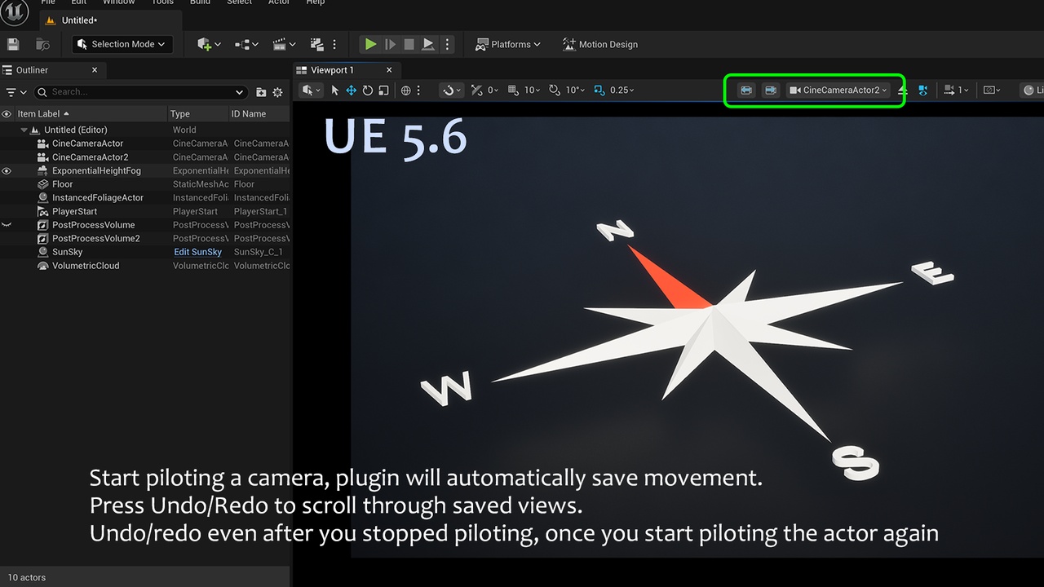Open the Blueprints dropdown in the main toolbar

(x=246, y=44)
